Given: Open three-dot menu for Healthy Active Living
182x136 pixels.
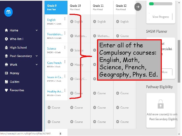Looking at the screenshot, I should (x=65, y=90).
